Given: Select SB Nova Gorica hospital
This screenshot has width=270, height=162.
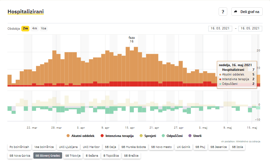Looking at the screenshot, I should pos(20,156).
